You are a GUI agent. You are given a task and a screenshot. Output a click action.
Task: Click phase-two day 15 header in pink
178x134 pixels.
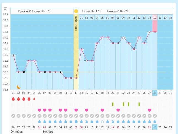(155, 18)
